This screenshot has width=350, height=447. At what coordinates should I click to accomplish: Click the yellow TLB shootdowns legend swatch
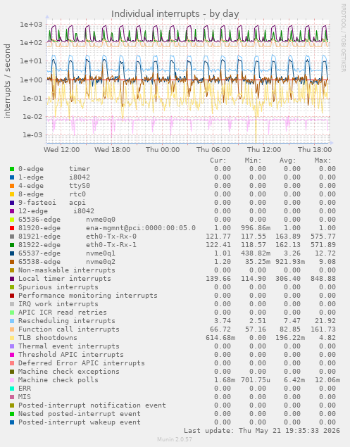(12, 338)
